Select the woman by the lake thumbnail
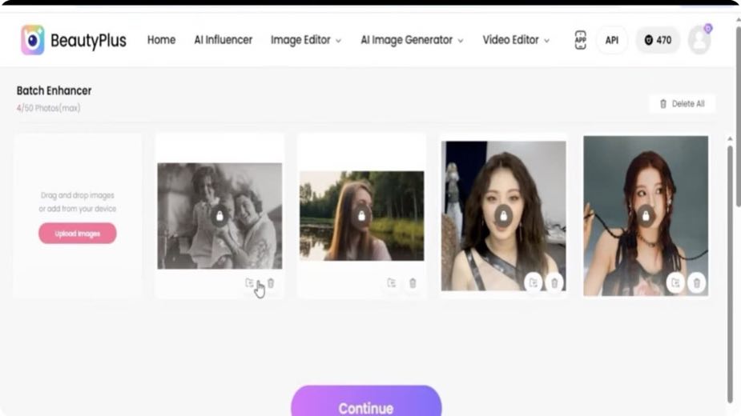The height and width of the screenshot is (416, 741). [361, 216]
